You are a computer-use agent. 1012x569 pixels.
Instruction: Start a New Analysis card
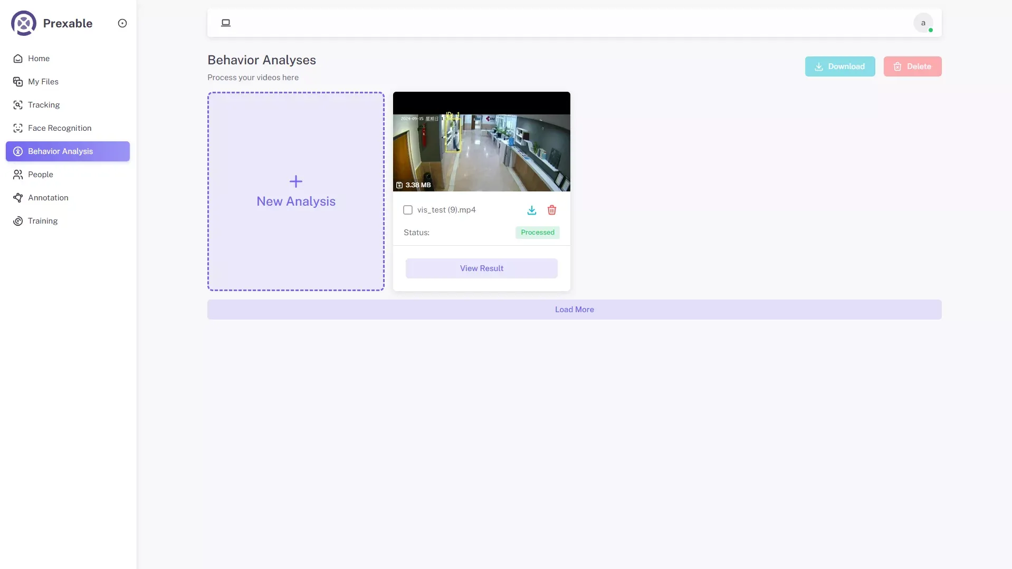[296, 191]
